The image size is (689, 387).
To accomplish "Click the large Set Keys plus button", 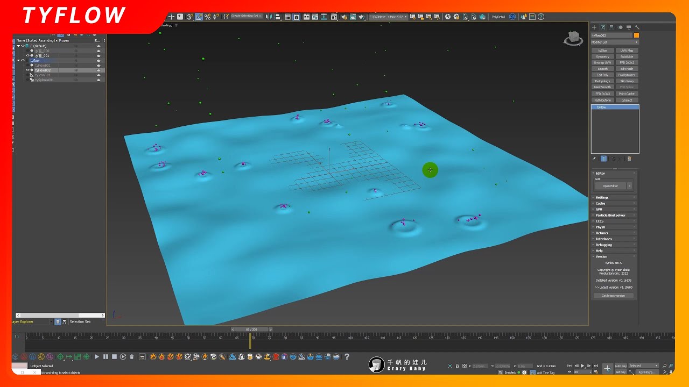I will click(607, 369).
